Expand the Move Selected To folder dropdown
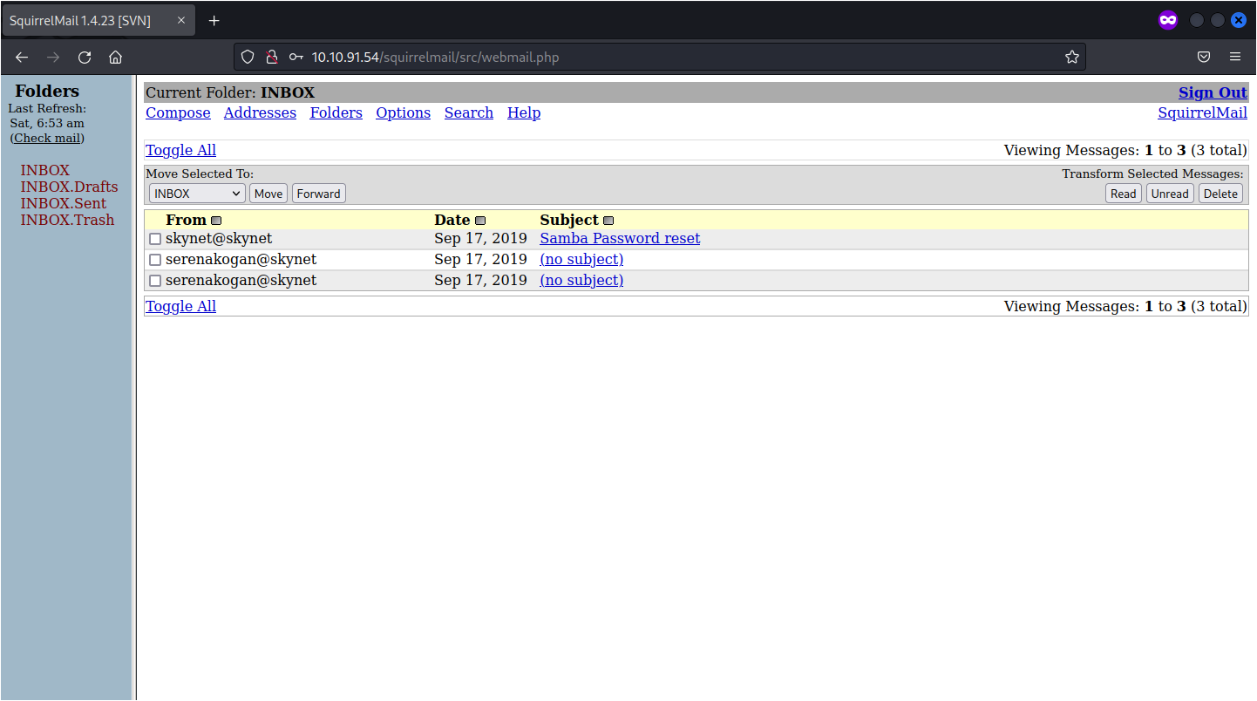Image resolution: width=1257 pixels, height=701 pixels. tap(197, 194)
